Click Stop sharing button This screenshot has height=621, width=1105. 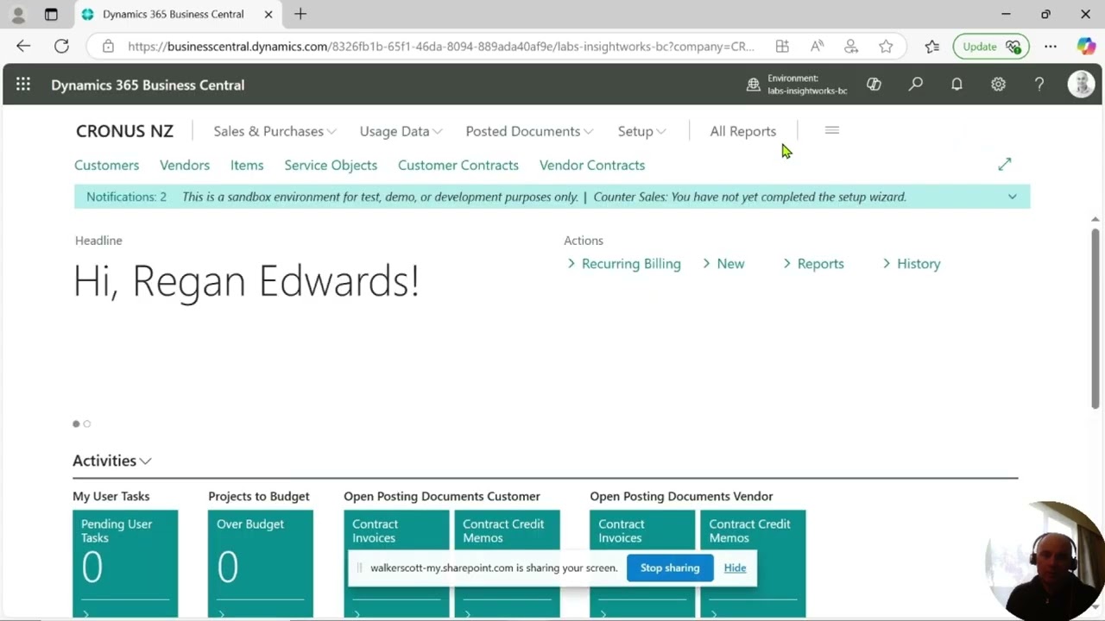(x=670, y=568)
